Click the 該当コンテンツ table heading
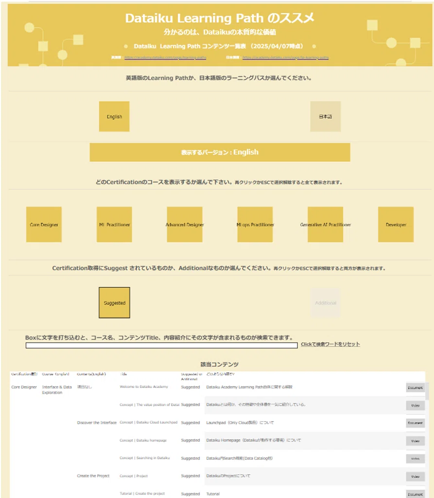The width and height of the screenshot is (434, 498). (219, 364)
